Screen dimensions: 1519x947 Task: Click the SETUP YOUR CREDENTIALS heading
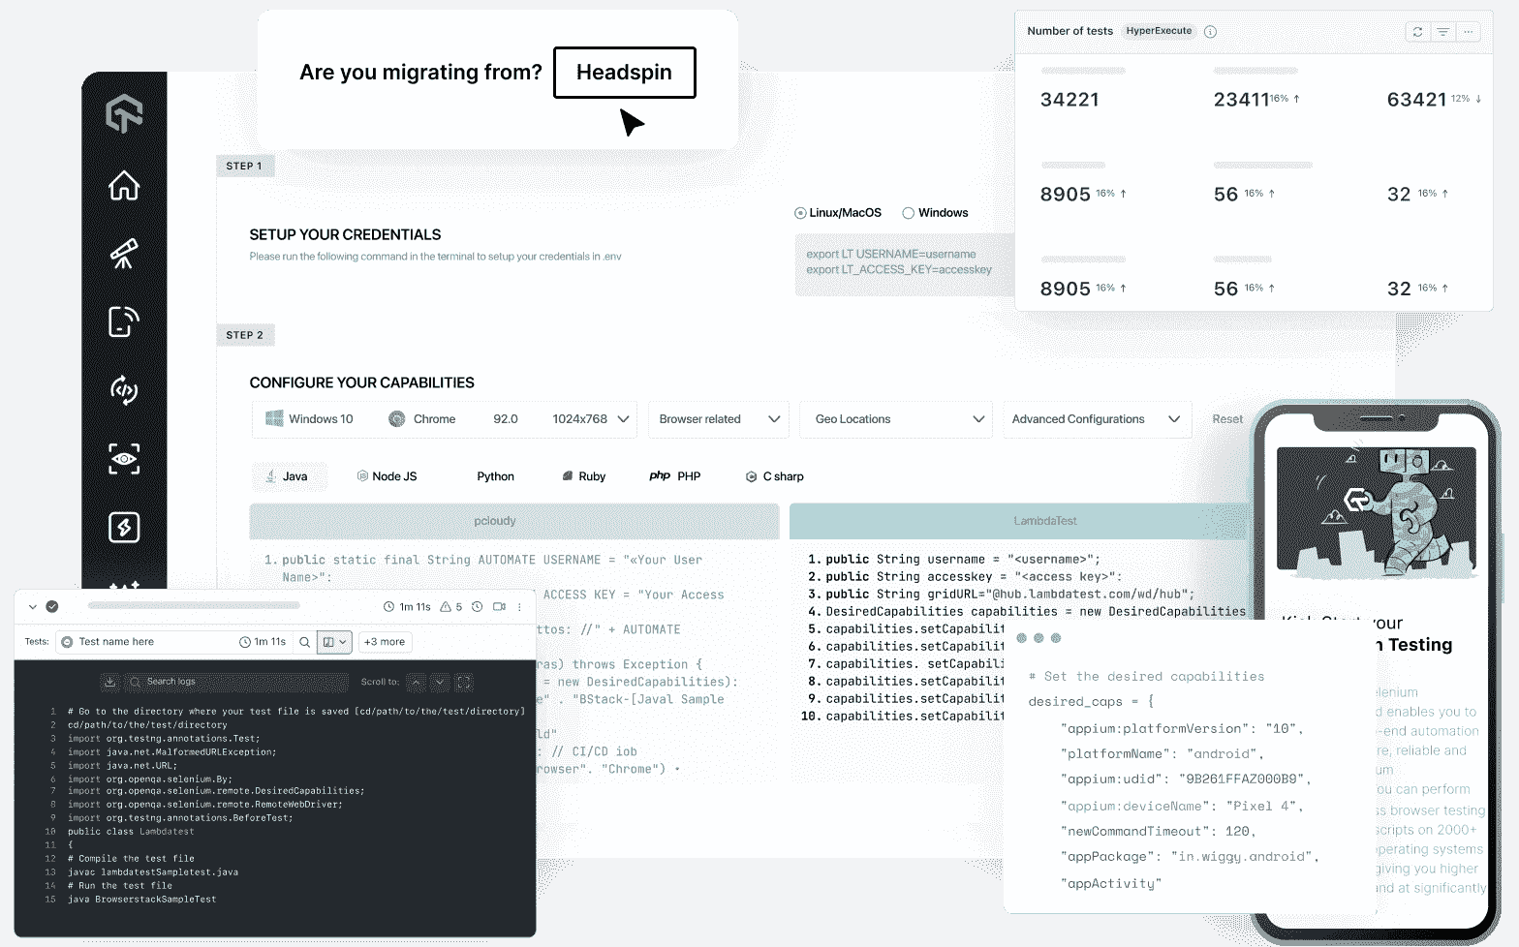345,234
